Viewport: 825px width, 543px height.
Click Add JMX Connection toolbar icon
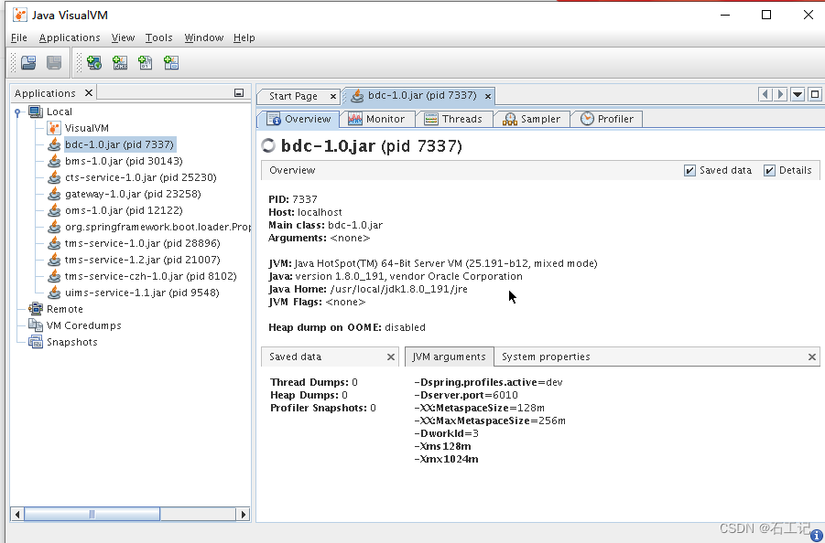tap(120, 63)
